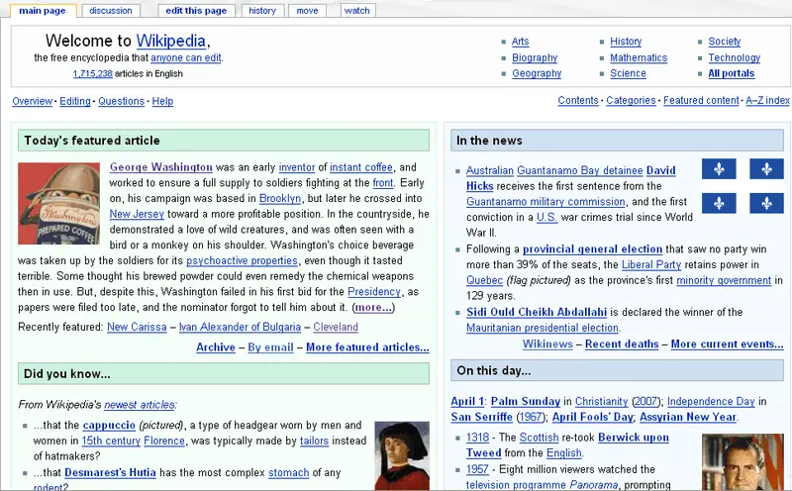Open the Wikipedia link in welcome heading

pos(170,41)
